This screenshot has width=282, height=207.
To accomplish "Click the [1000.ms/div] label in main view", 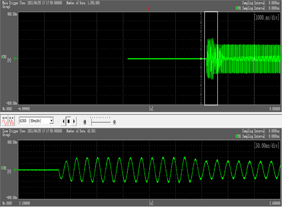I will pyautogui.click(x=267, y=17).
